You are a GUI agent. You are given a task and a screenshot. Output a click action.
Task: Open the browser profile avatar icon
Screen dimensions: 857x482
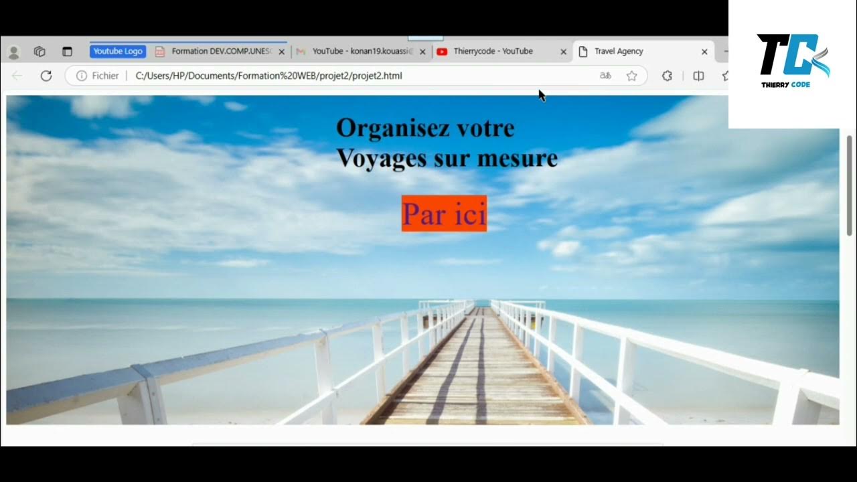click(13, 52)
